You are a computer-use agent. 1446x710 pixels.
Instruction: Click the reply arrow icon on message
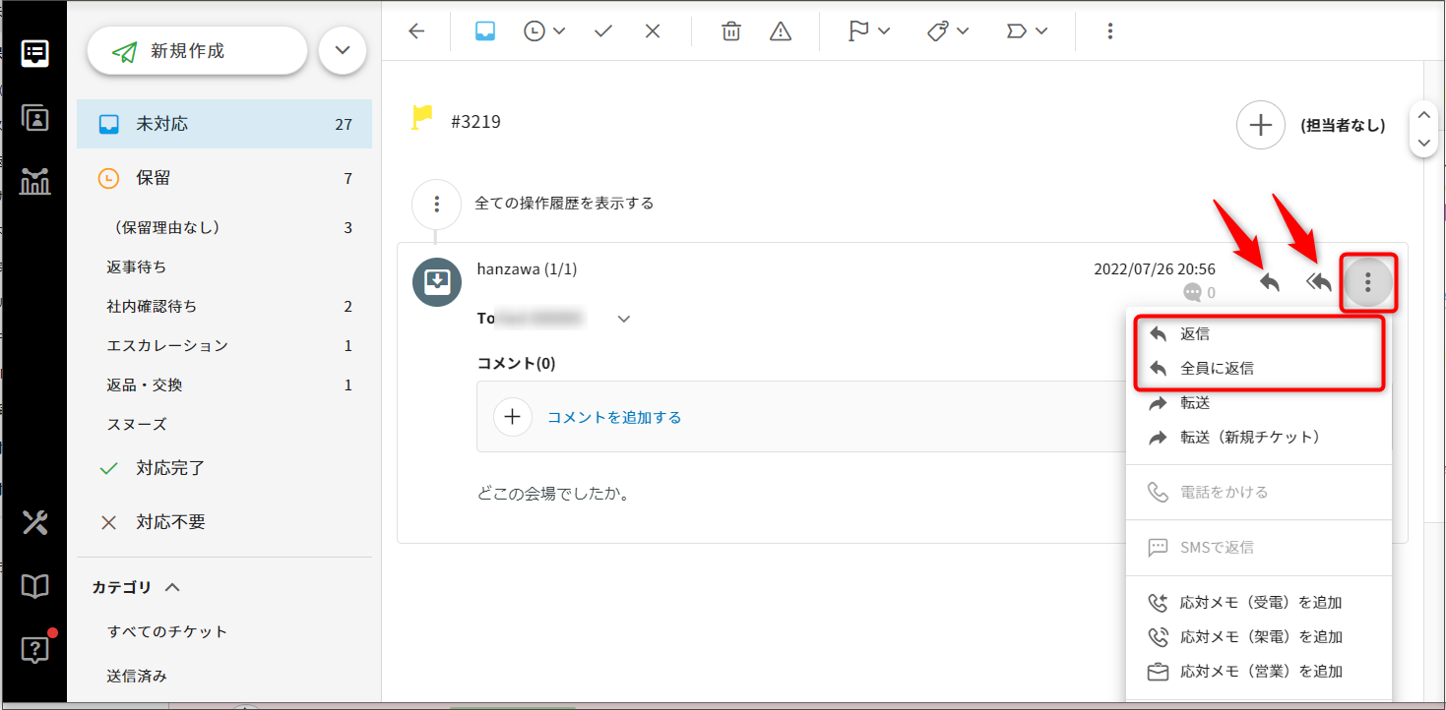[1270, 283]
